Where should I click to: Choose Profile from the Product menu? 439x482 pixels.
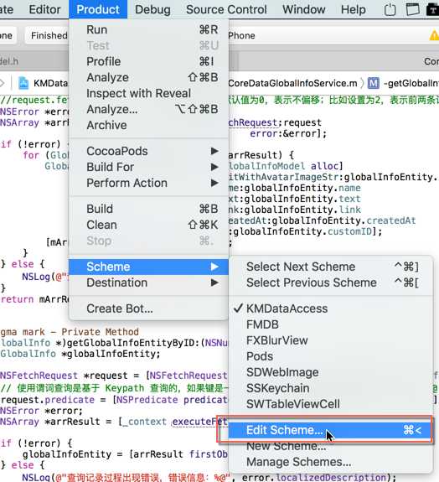[x=148, y=61]
